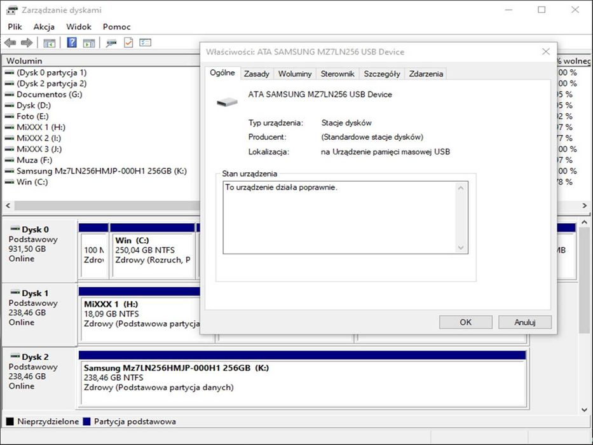
Task: Click the Dysk 0 label in the disk map
Action: [35, 229]
